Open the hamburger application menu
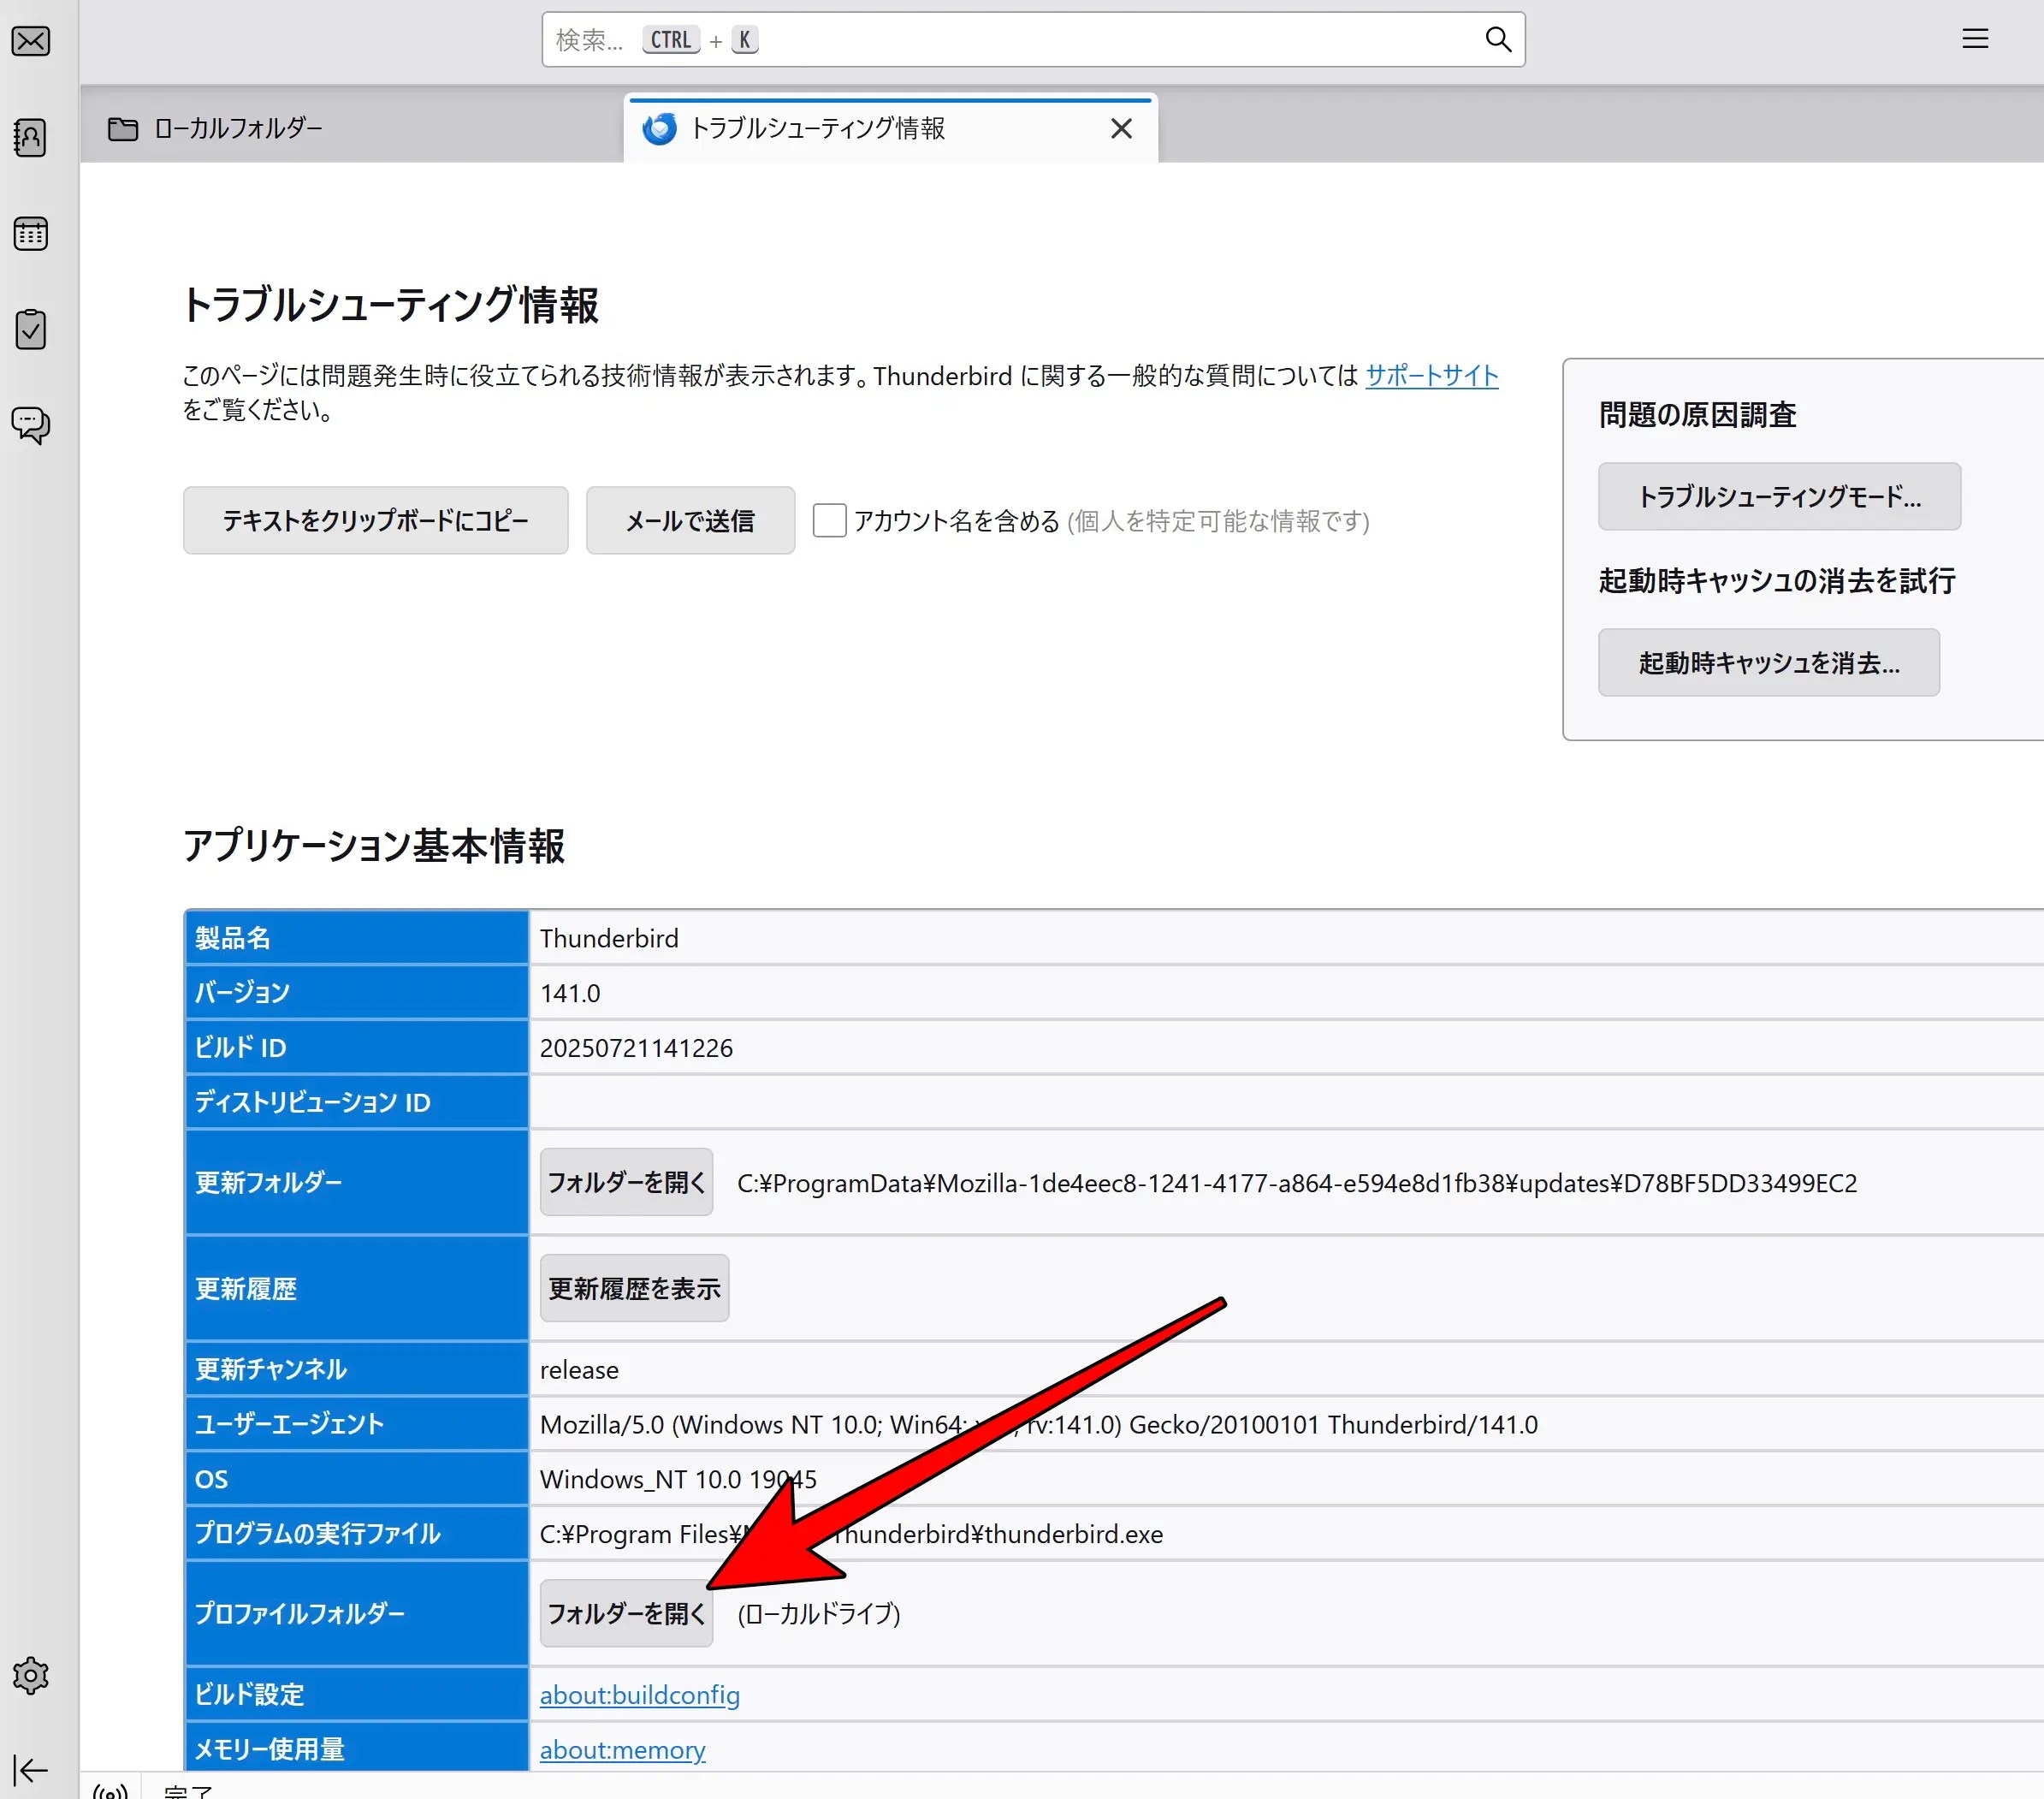The image size is (2044, 1799). click(x=1974, y=40)
